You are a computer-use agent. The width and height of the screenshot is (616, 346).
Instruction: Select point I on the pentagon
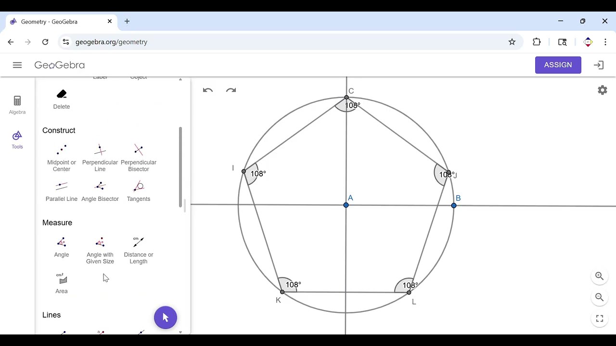click(244, 172)
